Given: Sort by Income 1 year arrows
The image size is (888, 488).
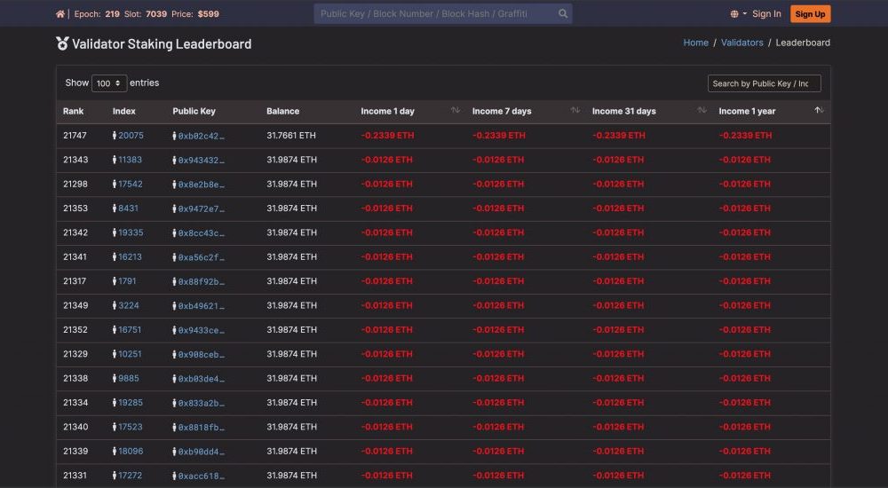Looking at the screenshot, I should (819, 110).
